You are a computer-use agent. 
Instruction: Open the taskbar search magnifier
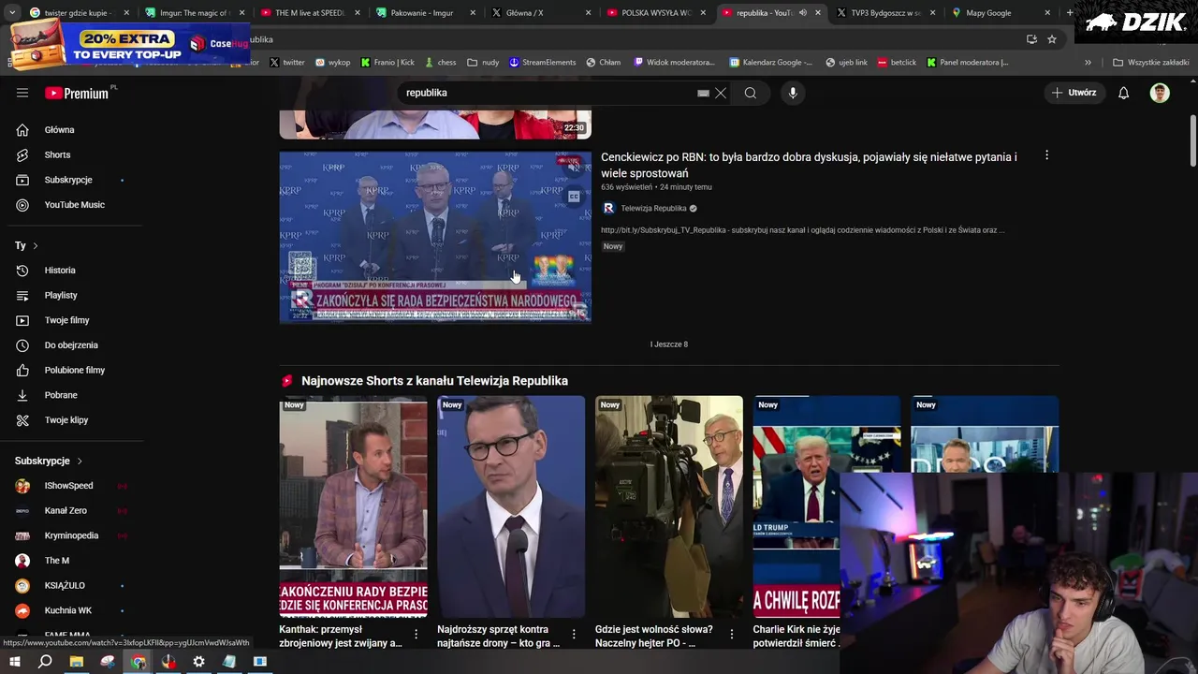click(45, 662)
